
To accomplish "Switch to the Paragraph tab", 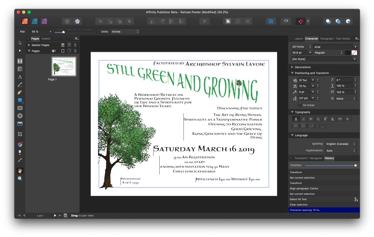I will pyautogui.click(x=327, y=39).
